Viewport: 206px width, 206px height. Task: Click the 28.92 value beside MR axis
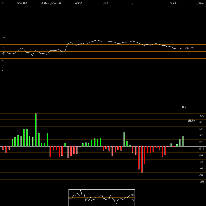point(192,121)
